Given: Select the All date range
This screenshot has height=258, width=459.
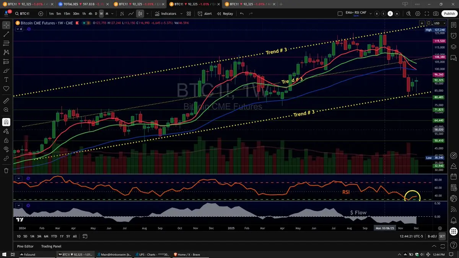Looking at the screenshot, I should coord(75,236).
